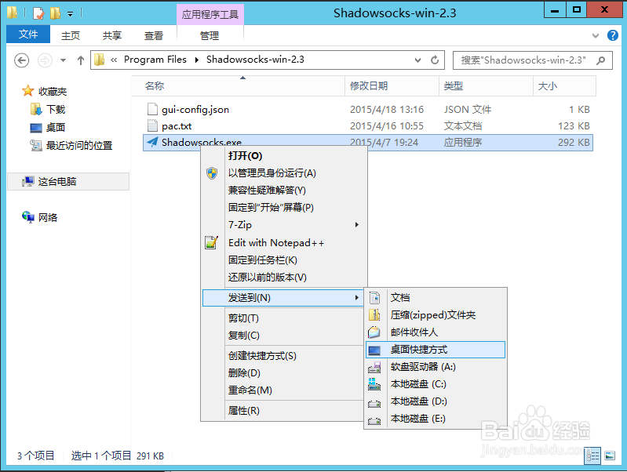Sort by 修改日期 column header
Viewport: 627px width, 472px height.
pos(392,86)
